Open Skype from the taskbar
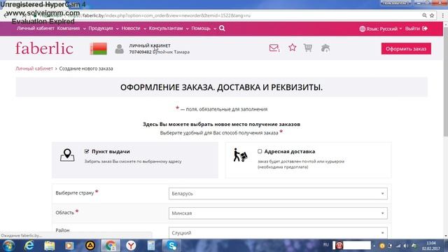Image resolution: width=448 pixels, height=252 pixels. click(171, 246)
